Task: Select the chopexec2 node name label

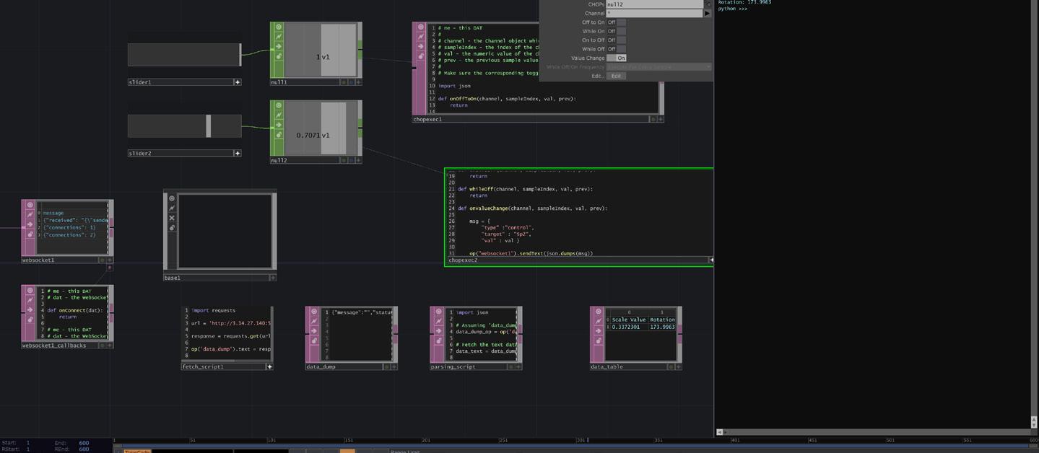Action: coord(463,260)
